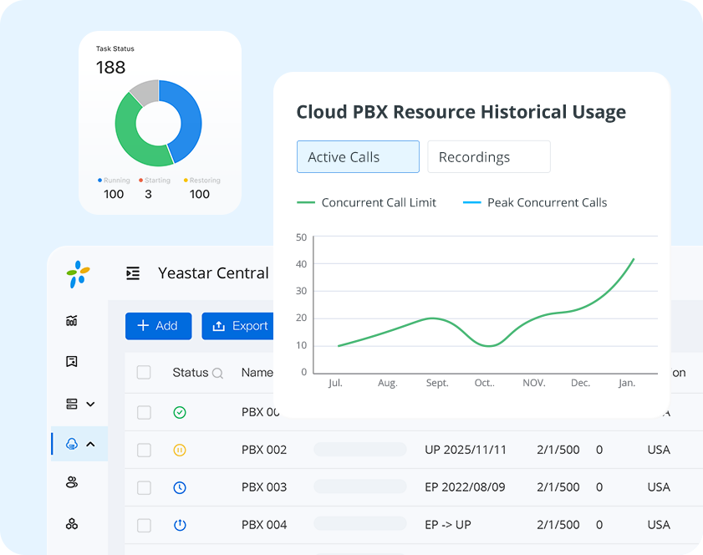703x555 pixels.
Task: Collapse the sidebar with the menu toggle icon
Action: (x=133, y=273)
